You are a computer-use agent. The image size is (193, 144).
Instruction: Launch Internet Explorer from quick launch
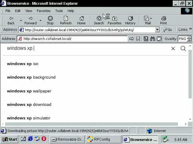(30, 139)
